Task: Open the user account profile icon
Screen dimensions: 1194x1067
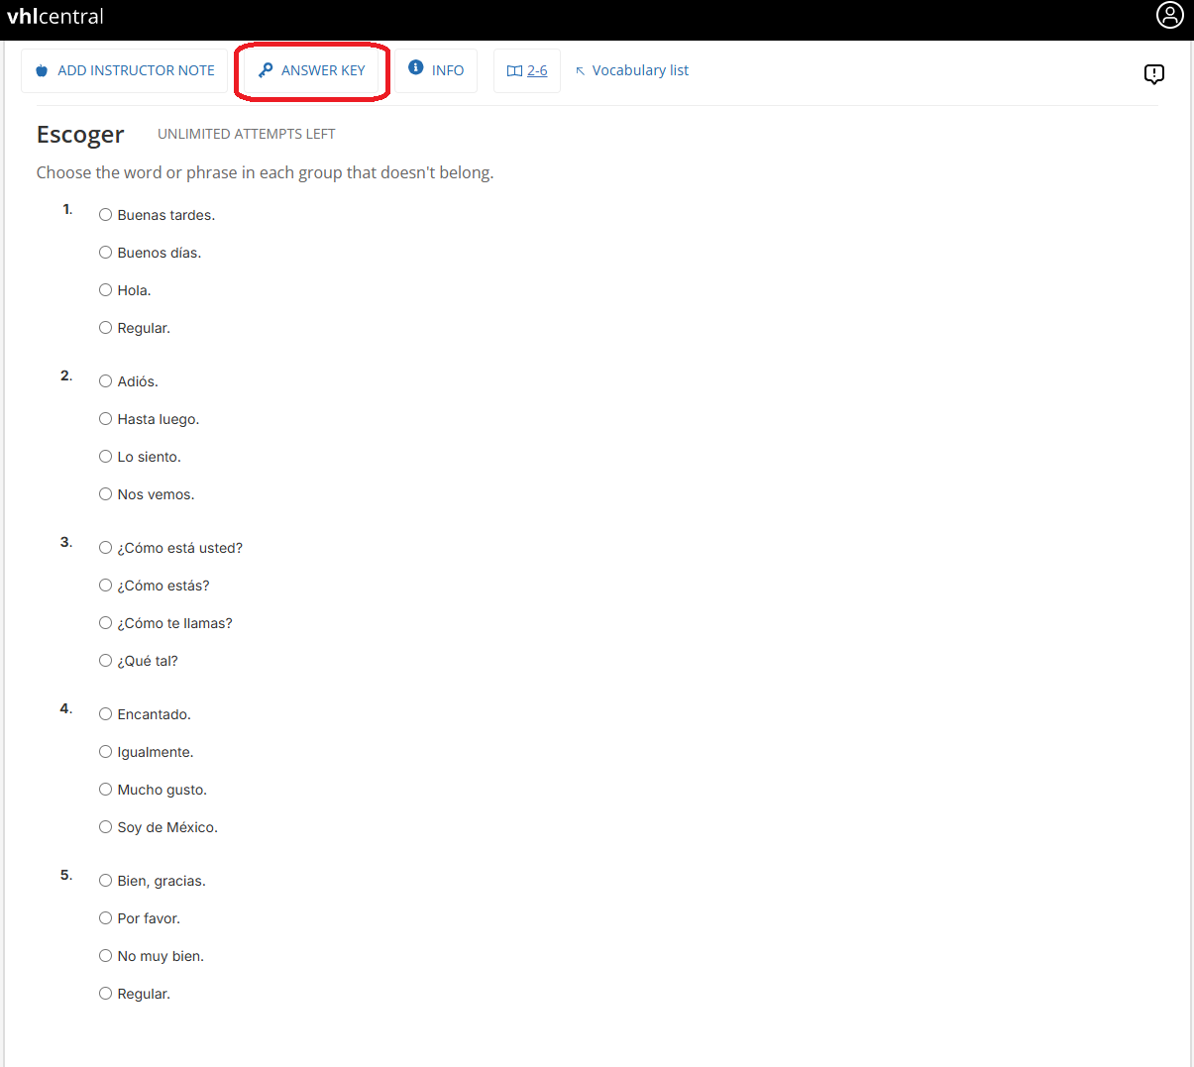Action: coord(1169,15)
